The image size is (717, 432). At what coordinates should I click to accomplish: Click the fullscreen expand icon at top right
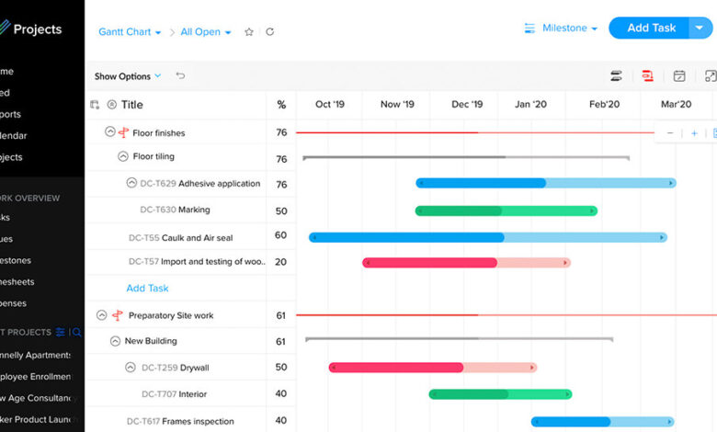click(710, 76)
